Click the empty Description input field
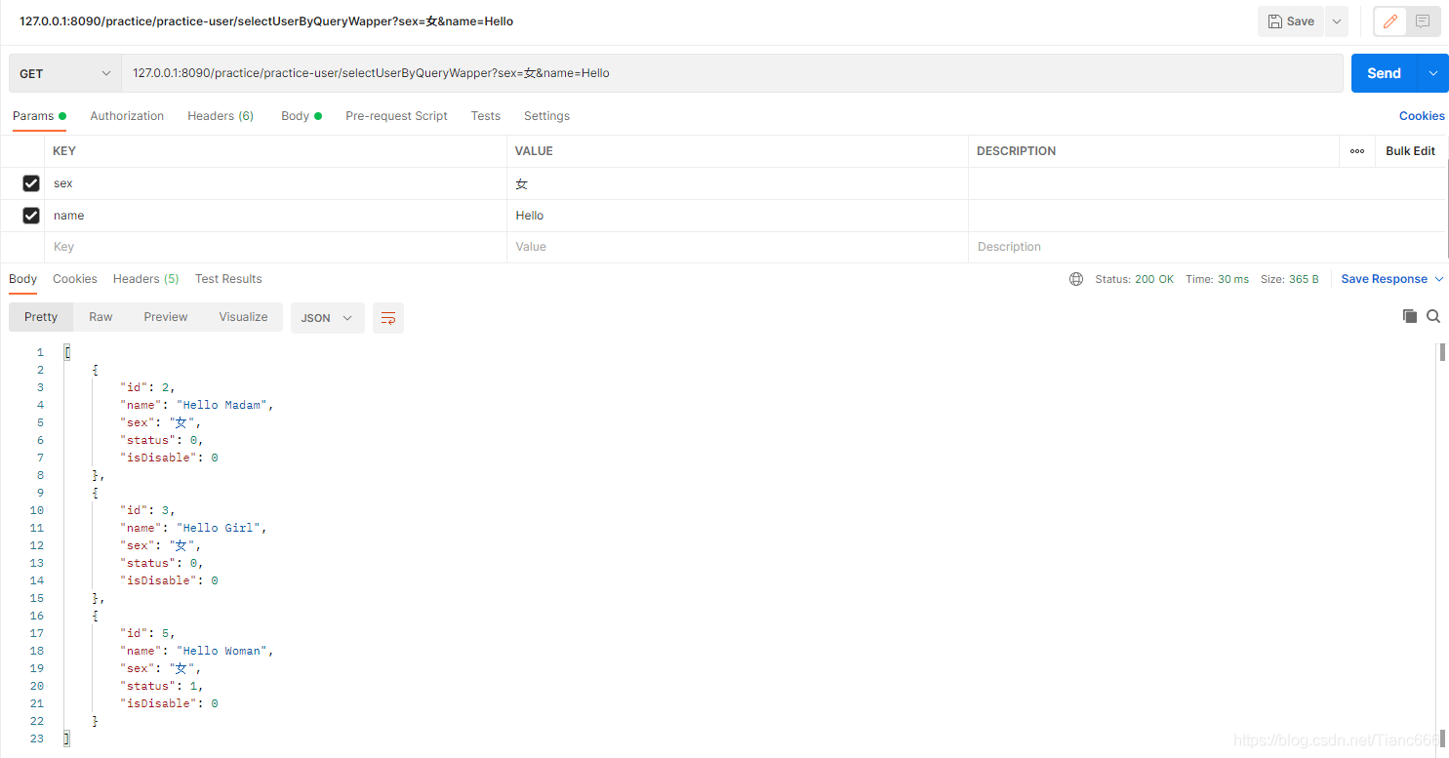Screen dimensions: 1449x758 1206,247
